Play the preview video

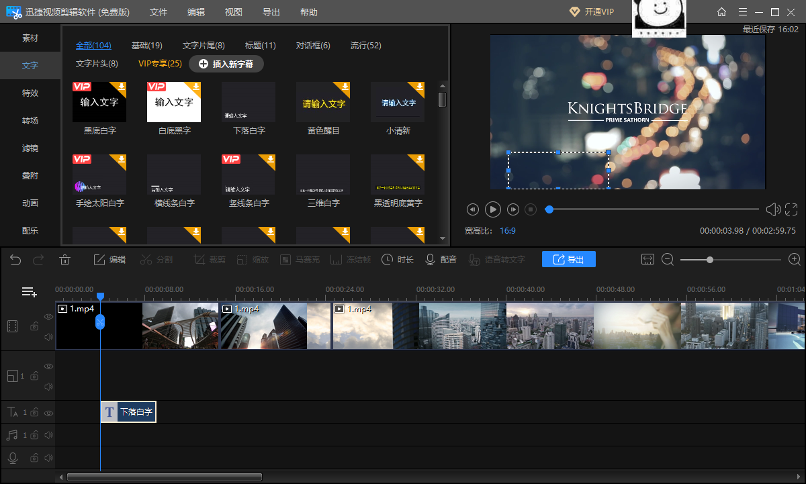pos(493,209)
